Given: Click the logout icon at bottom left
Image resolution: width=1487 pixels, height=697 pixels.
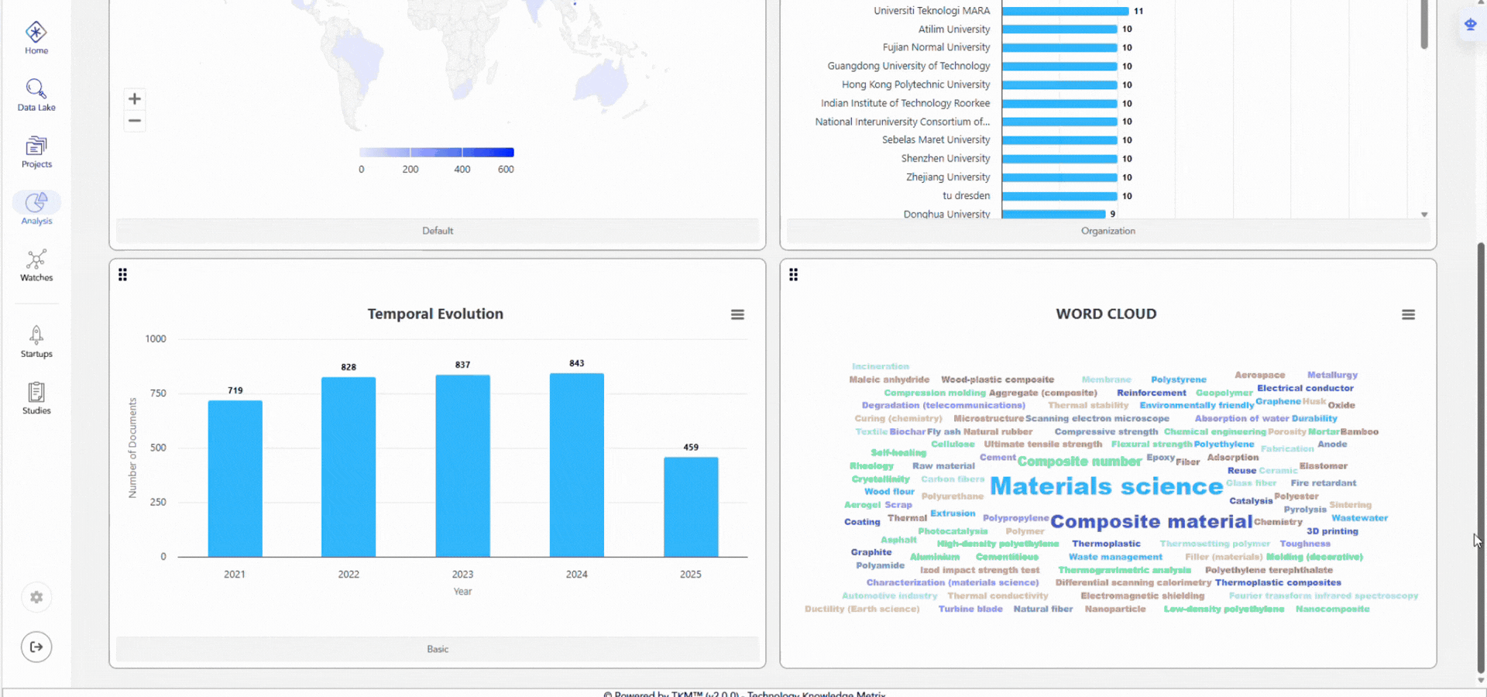Looking at the screenshot, I should 36,647.
